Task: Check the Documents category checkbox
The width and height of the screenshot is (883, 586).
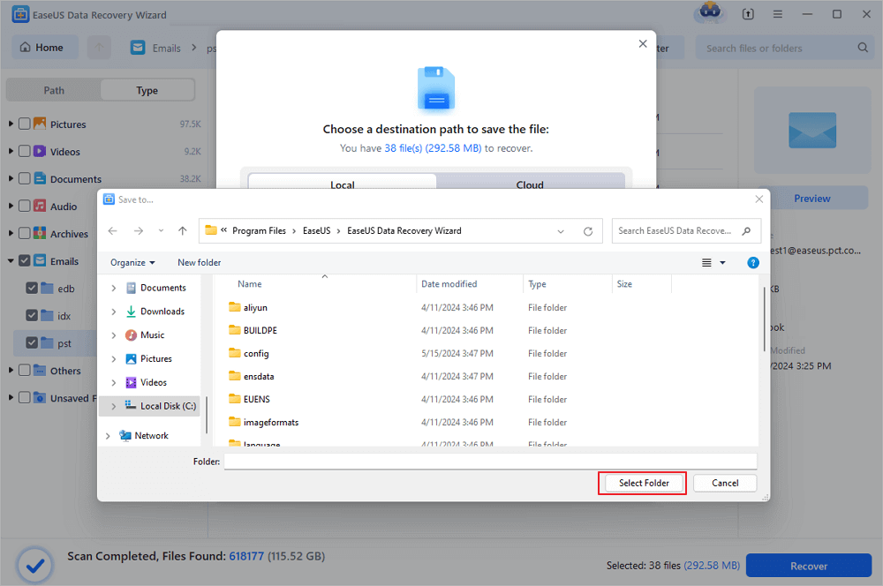Action: pos(24,178)
